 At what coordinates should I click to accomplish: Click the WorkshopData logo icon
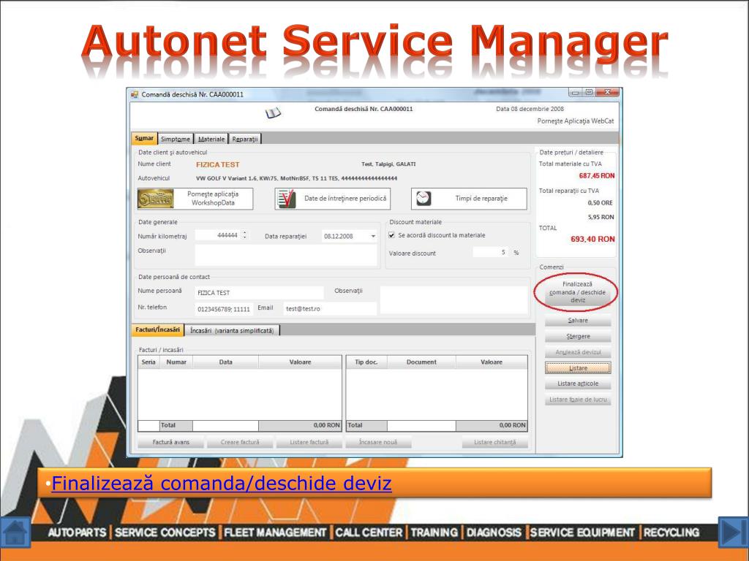156,199
